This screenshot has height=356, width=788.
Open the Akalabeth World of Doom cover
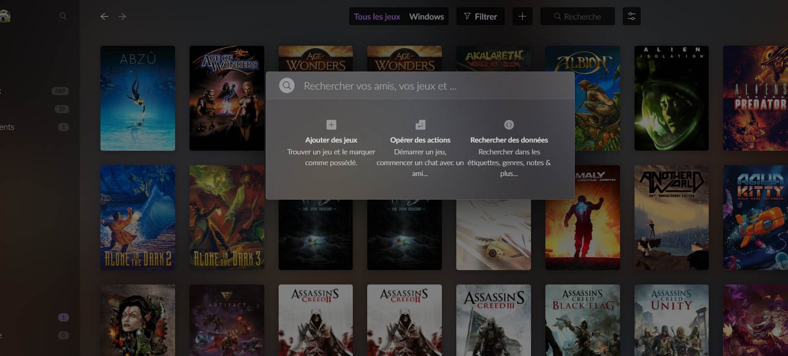pos(493,59)
